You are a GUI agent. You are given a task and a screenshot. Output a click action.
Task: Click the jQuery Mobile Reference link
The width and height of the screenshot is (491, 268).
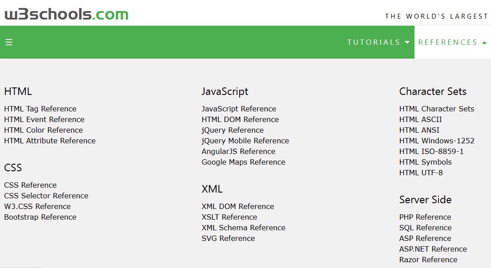pos(245,141)
